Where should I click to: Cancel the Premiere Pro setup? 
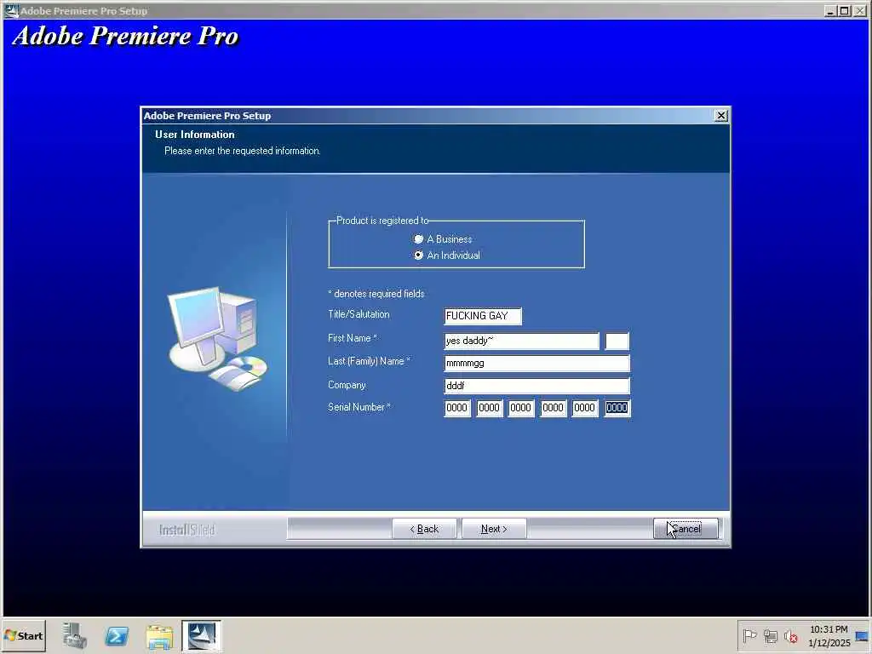point(686,529)
